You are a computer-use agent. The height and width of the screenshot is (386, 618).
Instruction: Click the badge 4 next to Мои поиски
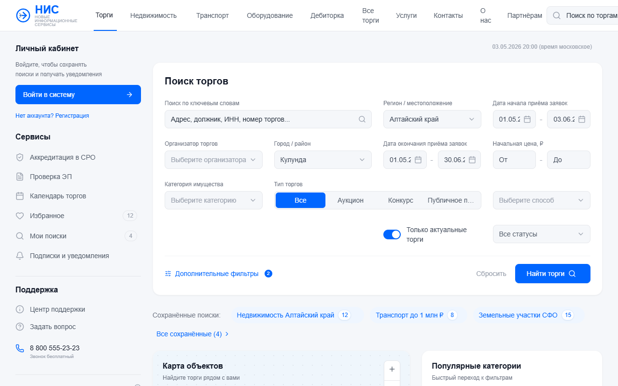[131, 236]
